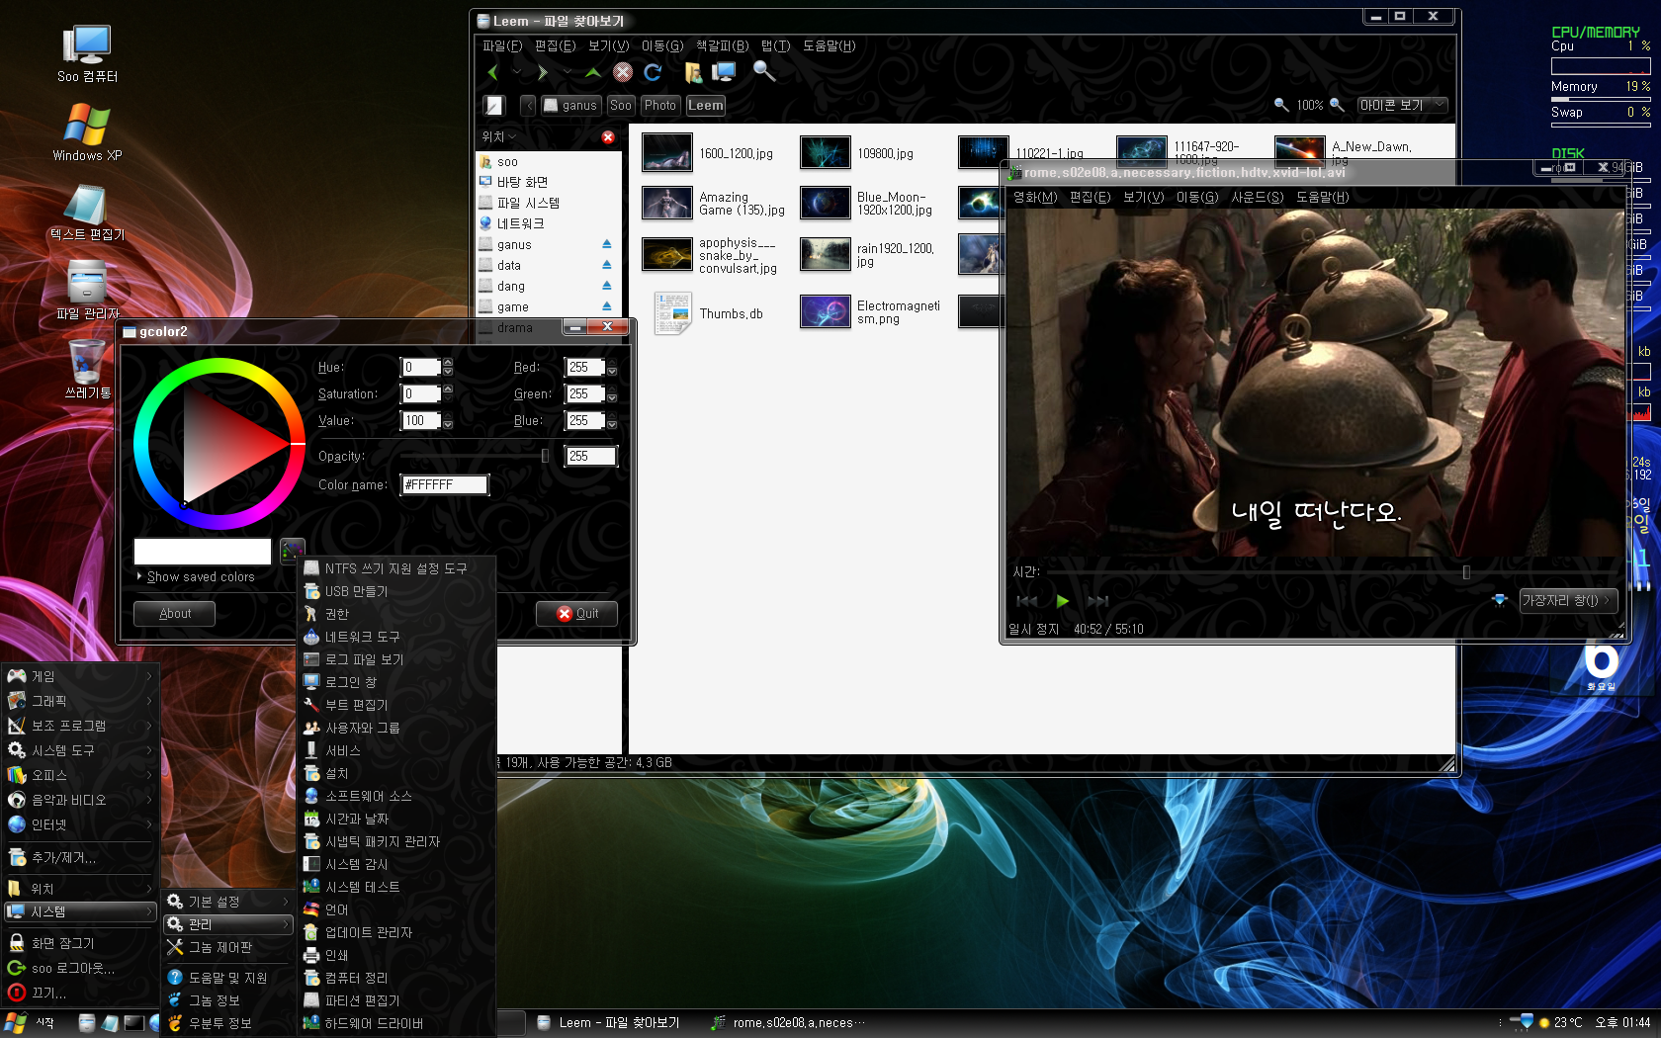
Task: Open the 영화(M) menu in the movie player
Action: pos(1035,197)
